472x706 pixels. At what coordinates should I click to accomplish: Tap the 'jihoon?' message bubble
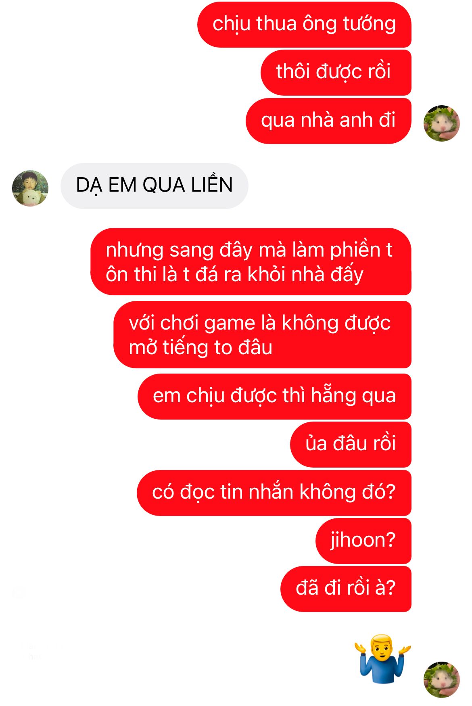pyautogui.click(x=363, y=541)
